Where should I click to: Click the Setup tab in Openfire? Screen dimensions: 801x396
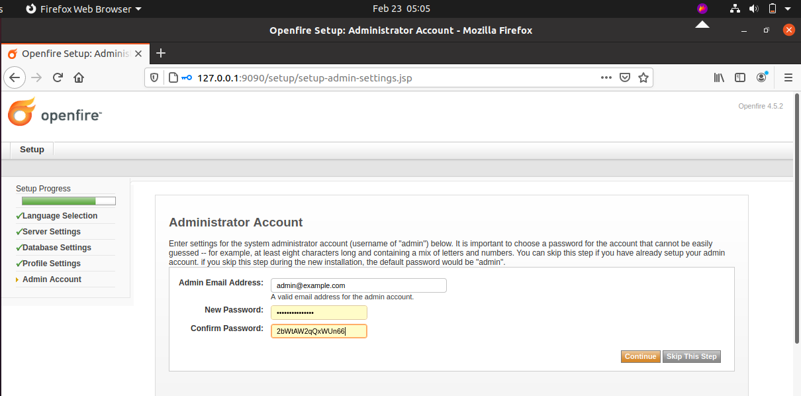coord(32,150)
